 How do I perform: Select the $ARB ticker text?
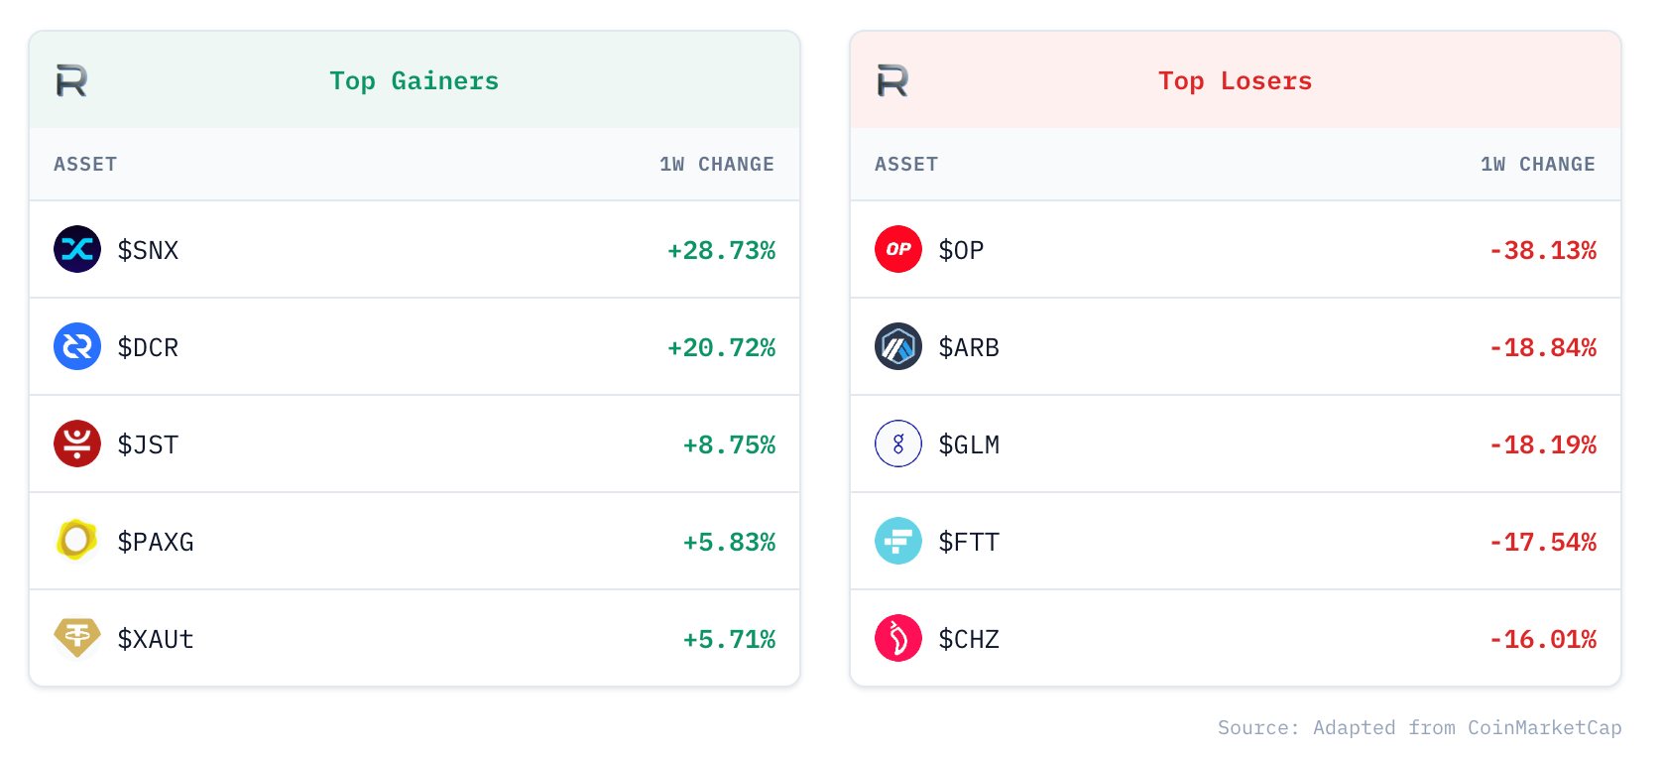tap(969, 347)
